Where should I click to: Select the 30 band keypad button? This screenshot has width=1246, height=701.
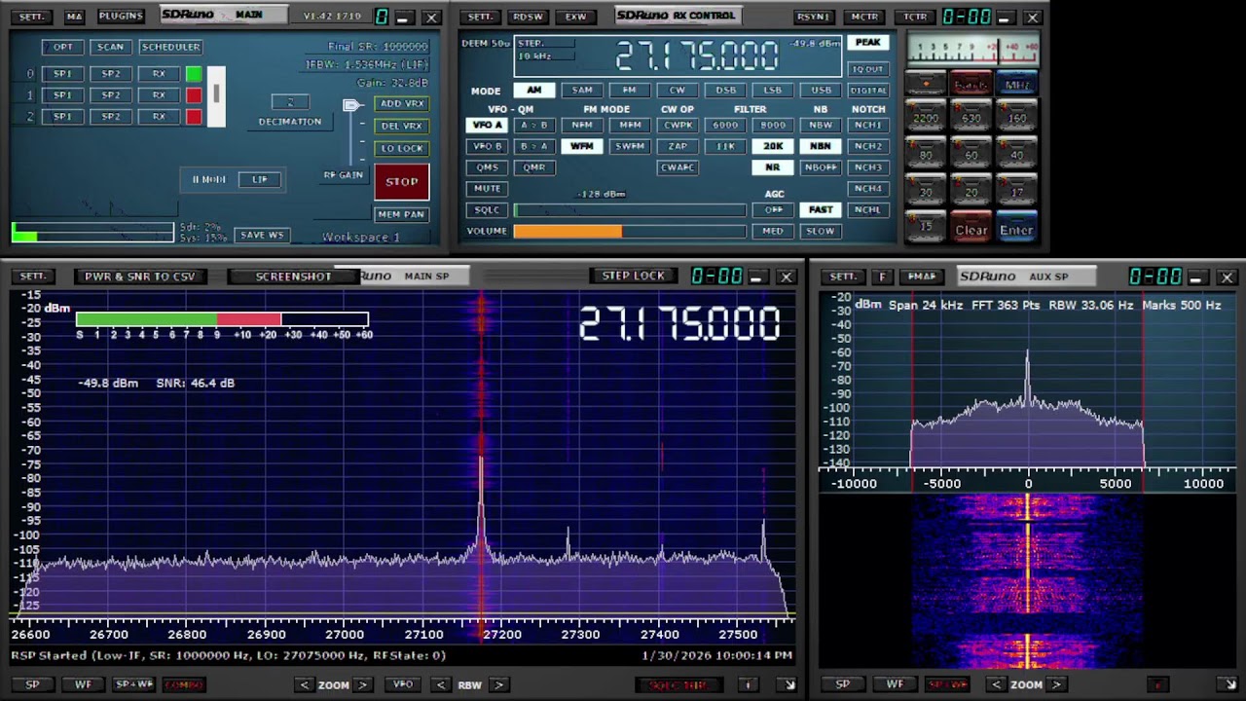pos(926,192)
